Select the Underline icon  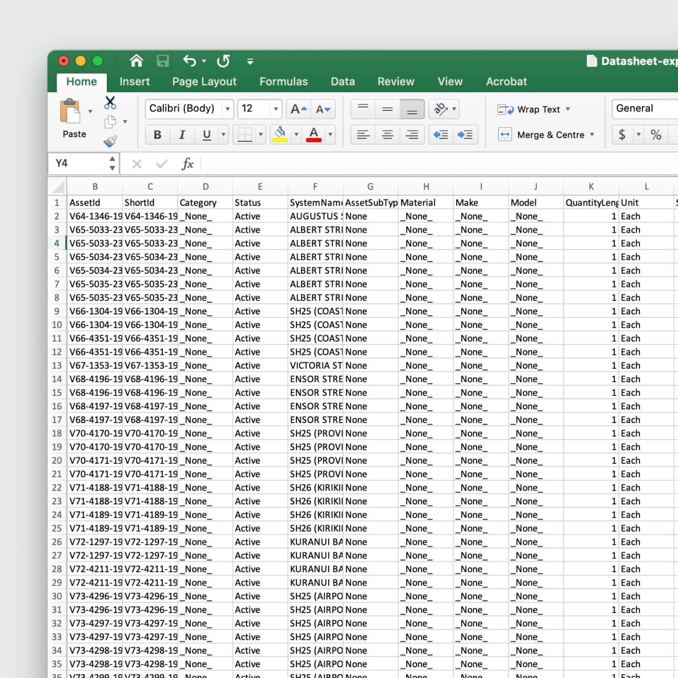pyautogui.click(x=205, y=135)
